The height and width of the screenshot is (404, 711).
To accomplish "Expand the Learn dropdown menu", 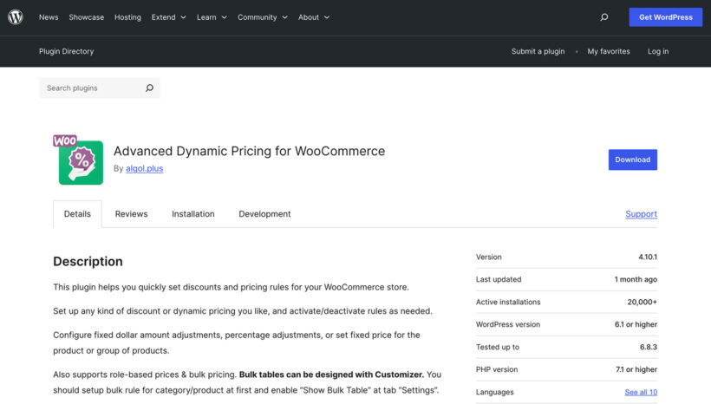I will pos(212,17).
